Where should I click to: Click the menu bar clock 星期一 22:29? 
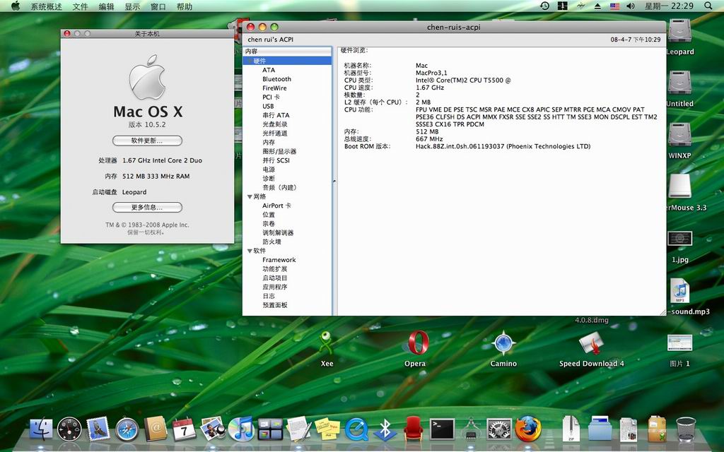click(669, 6)
